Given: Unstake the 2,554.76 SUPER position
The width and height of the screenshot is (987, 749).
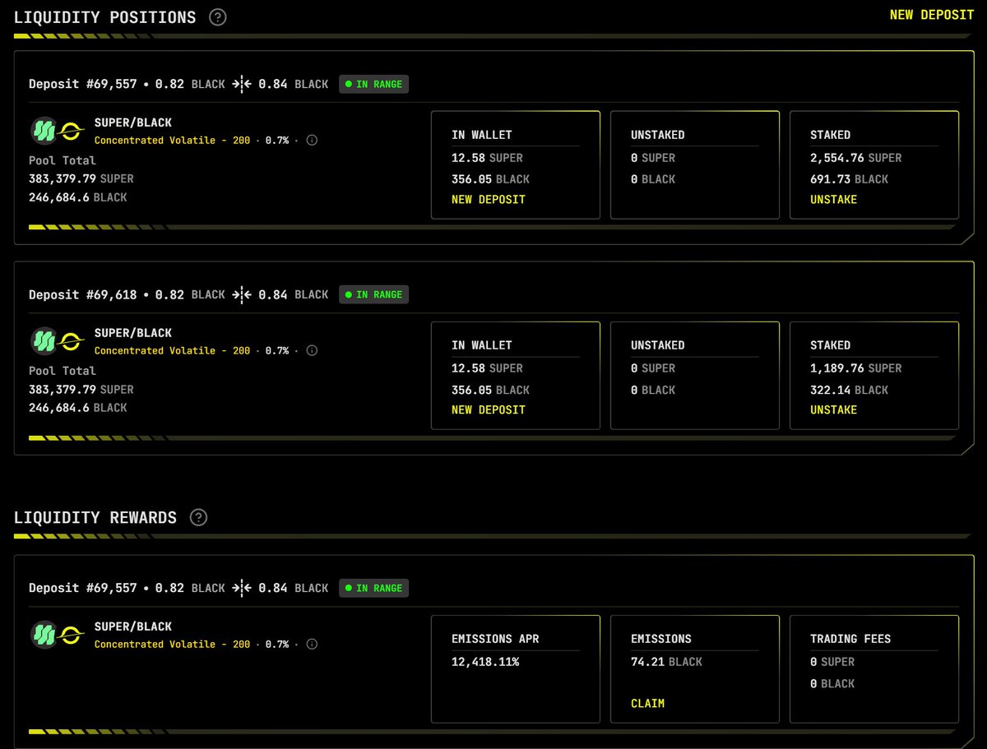Looking at the screenshot, I should pos(833,200).
